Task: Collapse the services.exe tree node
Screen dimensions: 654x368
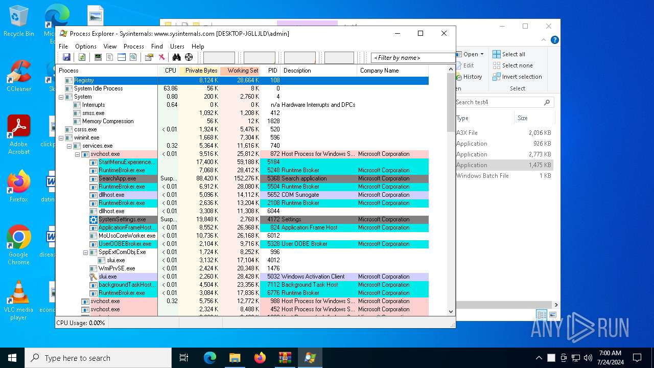Action: pyautogui.click(x=69, y=146)
